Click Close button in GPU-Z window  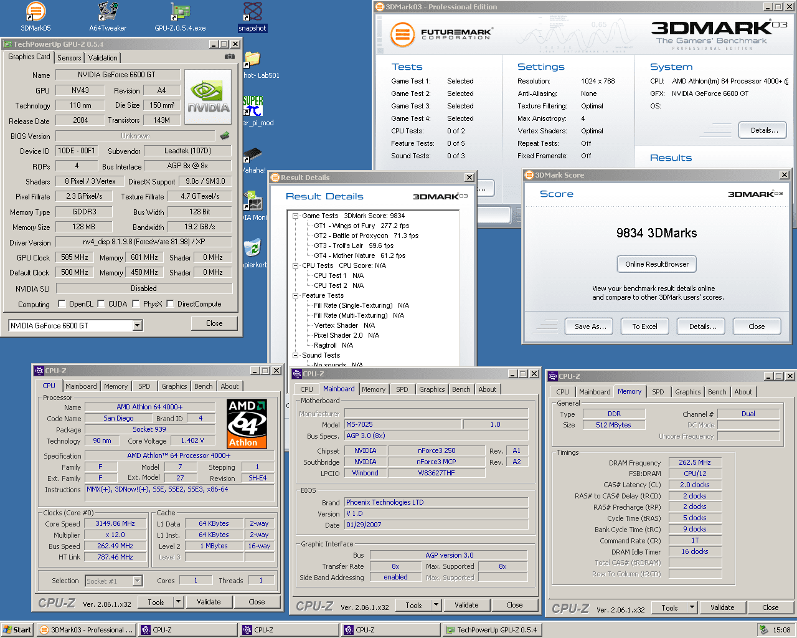coord(214,323)
